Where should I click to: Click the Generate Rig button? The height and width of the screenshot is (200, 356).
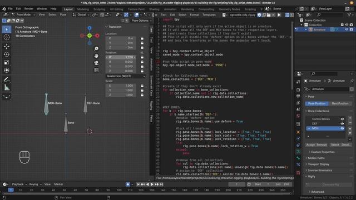[x=329, y=184]
